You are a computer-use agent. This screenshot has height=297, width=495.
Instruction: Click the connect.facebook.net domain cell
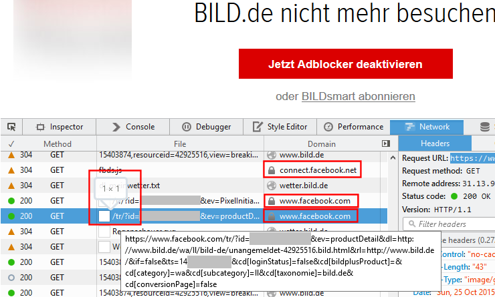(318, 170)
